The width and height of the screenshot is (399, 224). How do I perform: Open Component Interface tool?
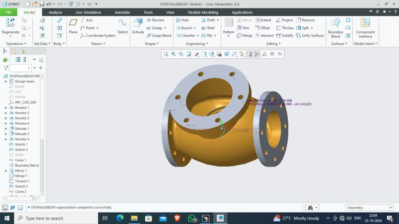[x=365, y=28]
